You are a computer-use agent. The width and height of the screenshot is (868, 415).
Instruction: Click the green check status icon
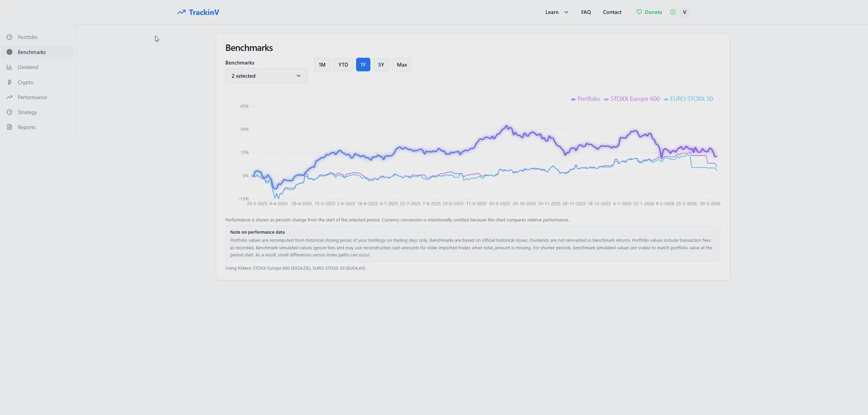coord(673,12)
